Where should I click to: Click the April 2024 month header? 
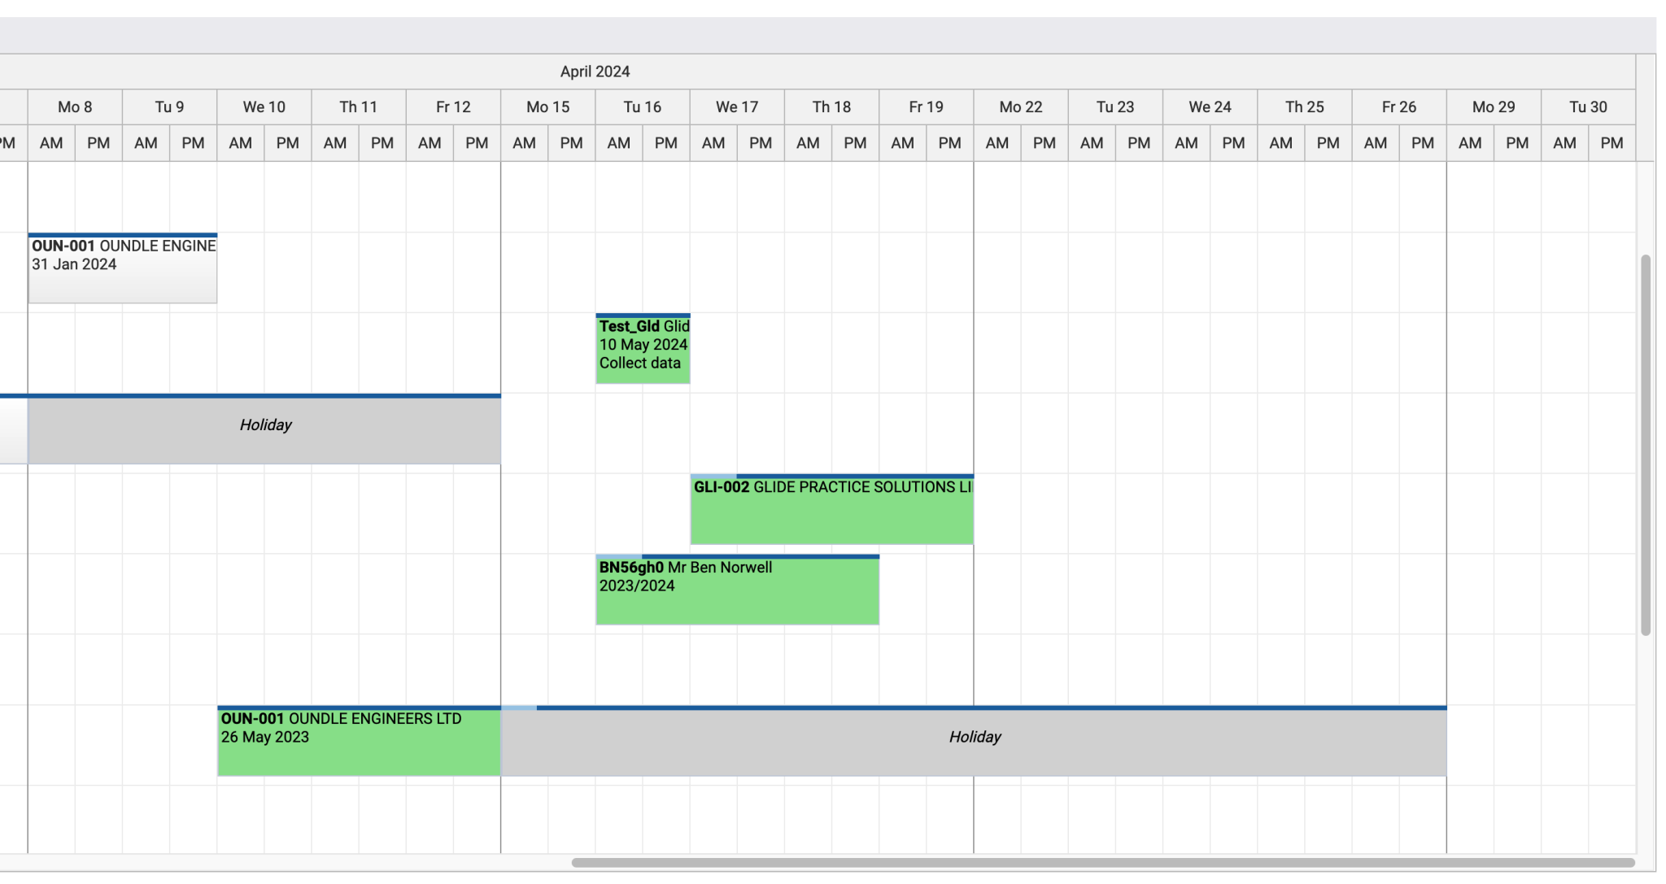click(594, 72)
